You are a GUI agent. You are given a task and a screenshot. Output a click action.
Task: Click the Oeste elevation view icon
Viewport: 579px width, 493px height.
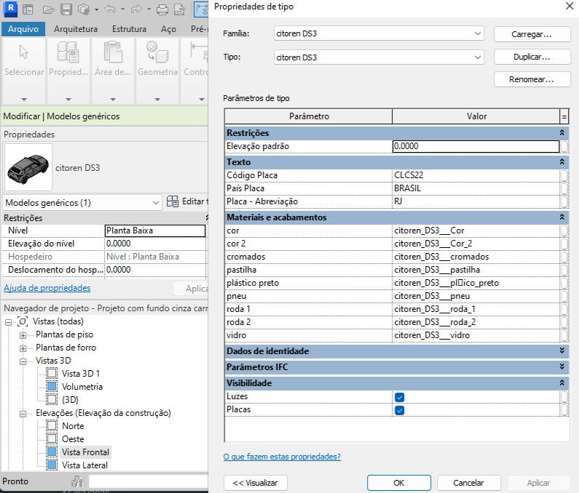pos(52,438)
